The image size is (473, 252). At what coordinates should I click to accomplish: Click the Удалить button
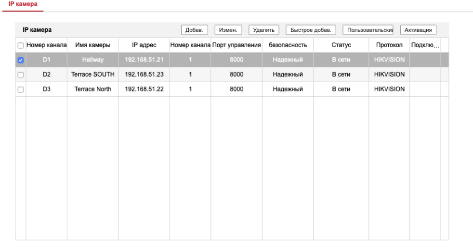(x=263, y=30)
